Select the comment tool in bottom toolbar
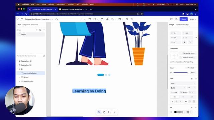The image size is (214, 120). coord(109,112)
